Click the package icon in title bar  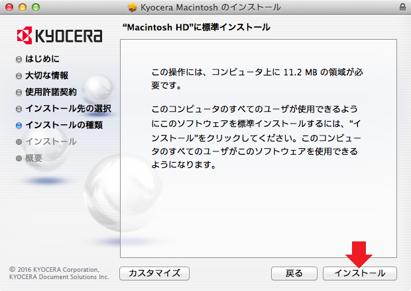[x=133, y=7]
